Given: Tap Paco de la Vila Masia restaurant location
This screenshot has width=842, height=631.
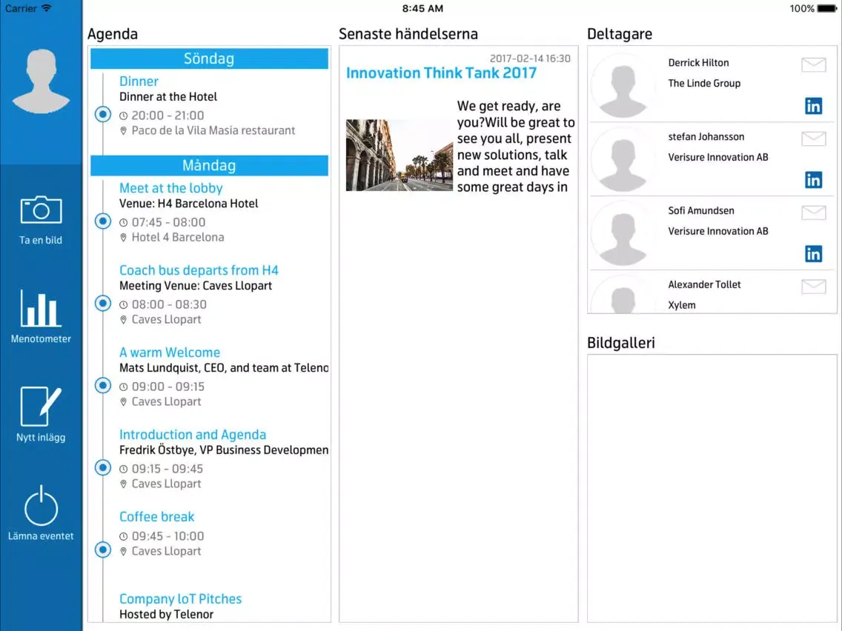Looking at the screenshot, I should [x=213, y=130].
